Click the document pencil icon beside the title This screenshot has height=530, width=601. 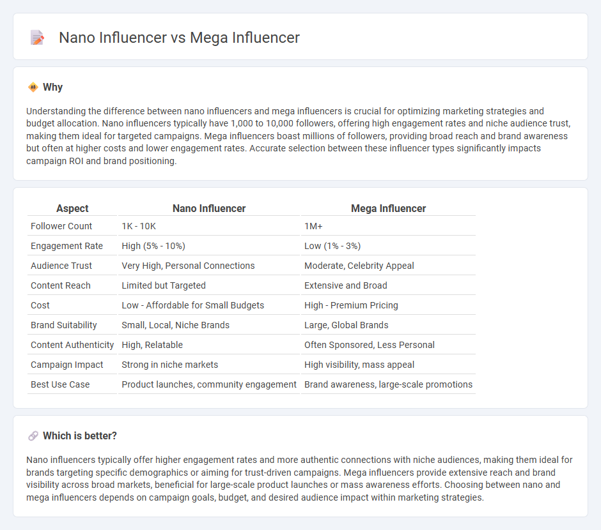37,38
